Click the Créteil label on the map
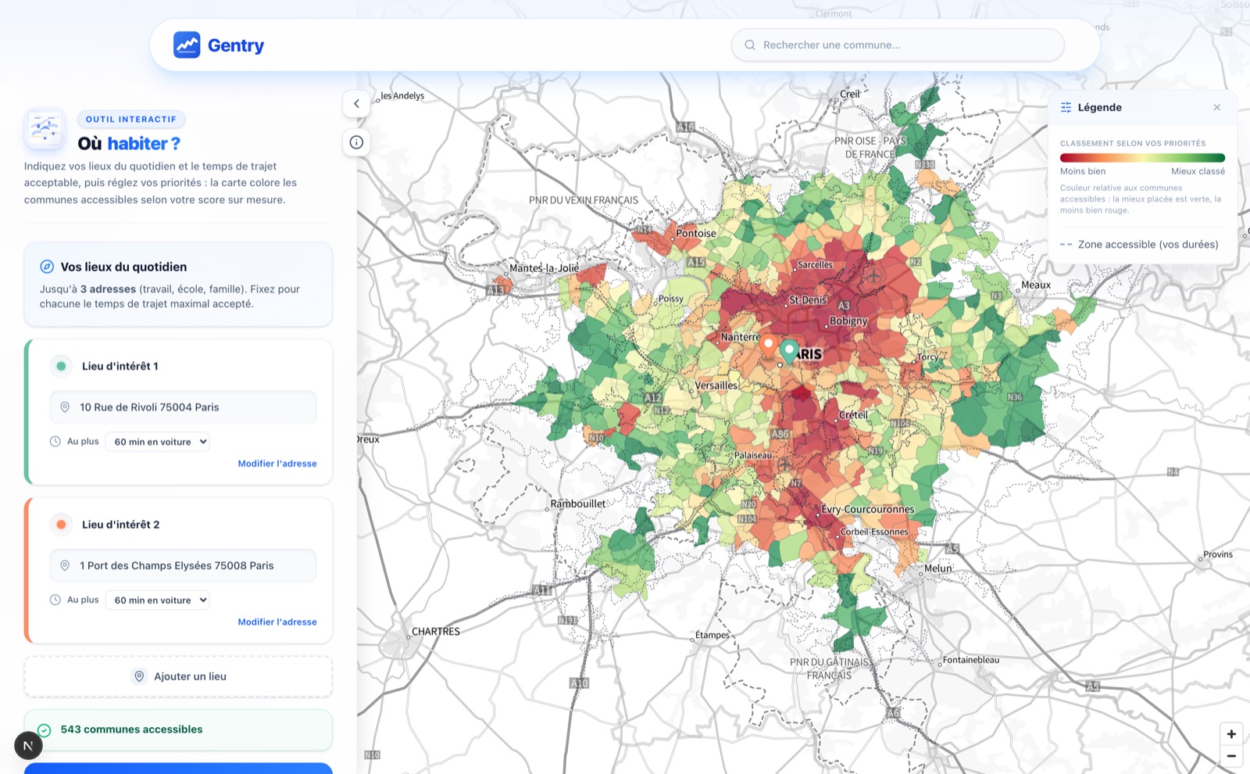The width and height of the screenshot is (1250, 774). click(853, 415)
